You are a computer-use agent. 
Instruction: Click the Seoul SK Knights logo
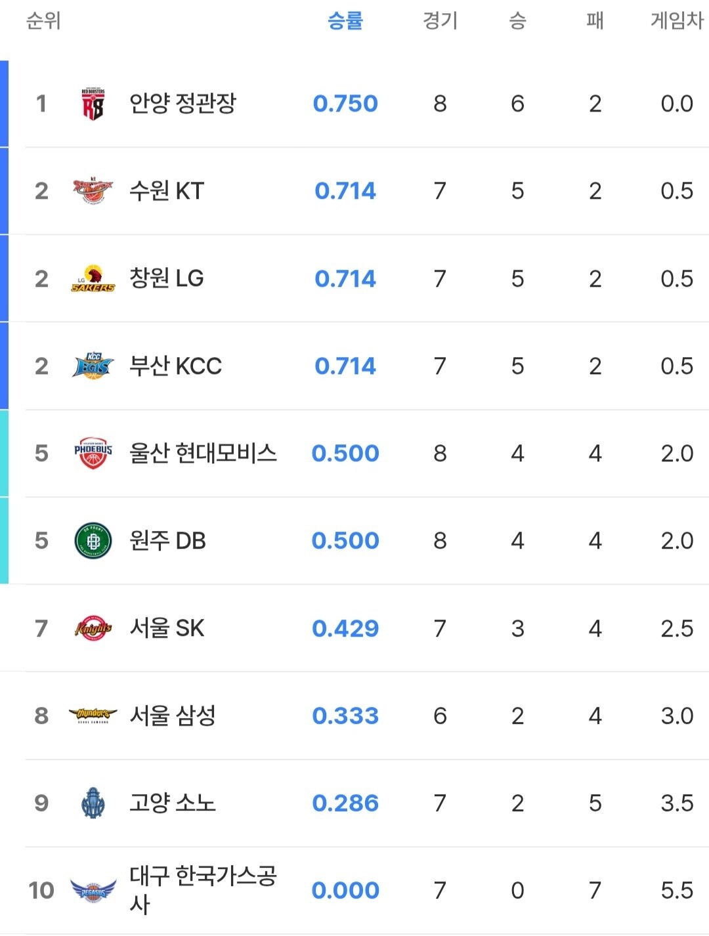coord(93,629)
